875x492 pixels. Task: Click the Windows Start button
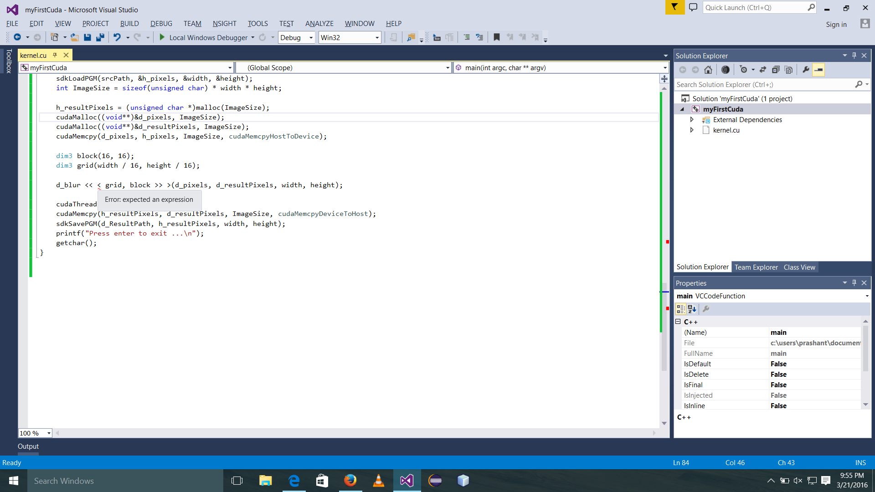[14, 481]
